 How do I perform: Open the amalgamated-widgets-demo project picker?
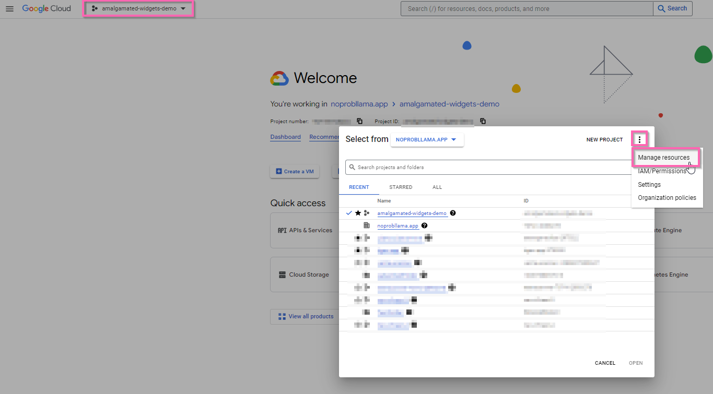click(x=138, y=9)
